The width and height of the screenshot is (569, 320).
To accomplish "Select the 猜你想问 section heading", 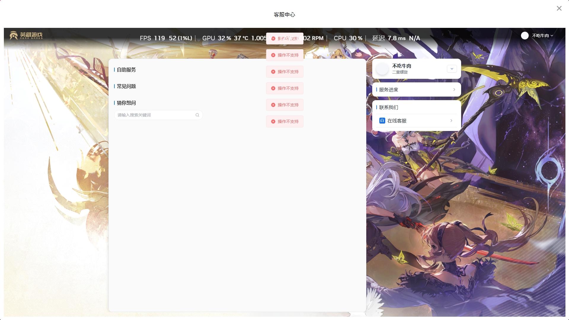I will 126,103.
